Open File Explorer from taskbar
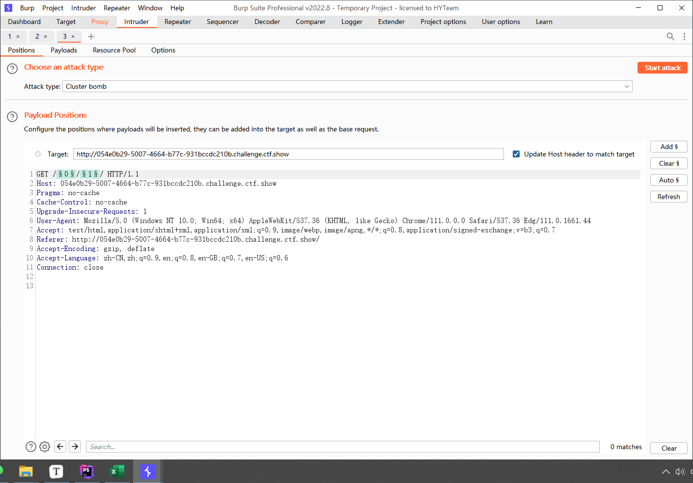Viewport: 693px width, 483px height. [x=26, y=472]
